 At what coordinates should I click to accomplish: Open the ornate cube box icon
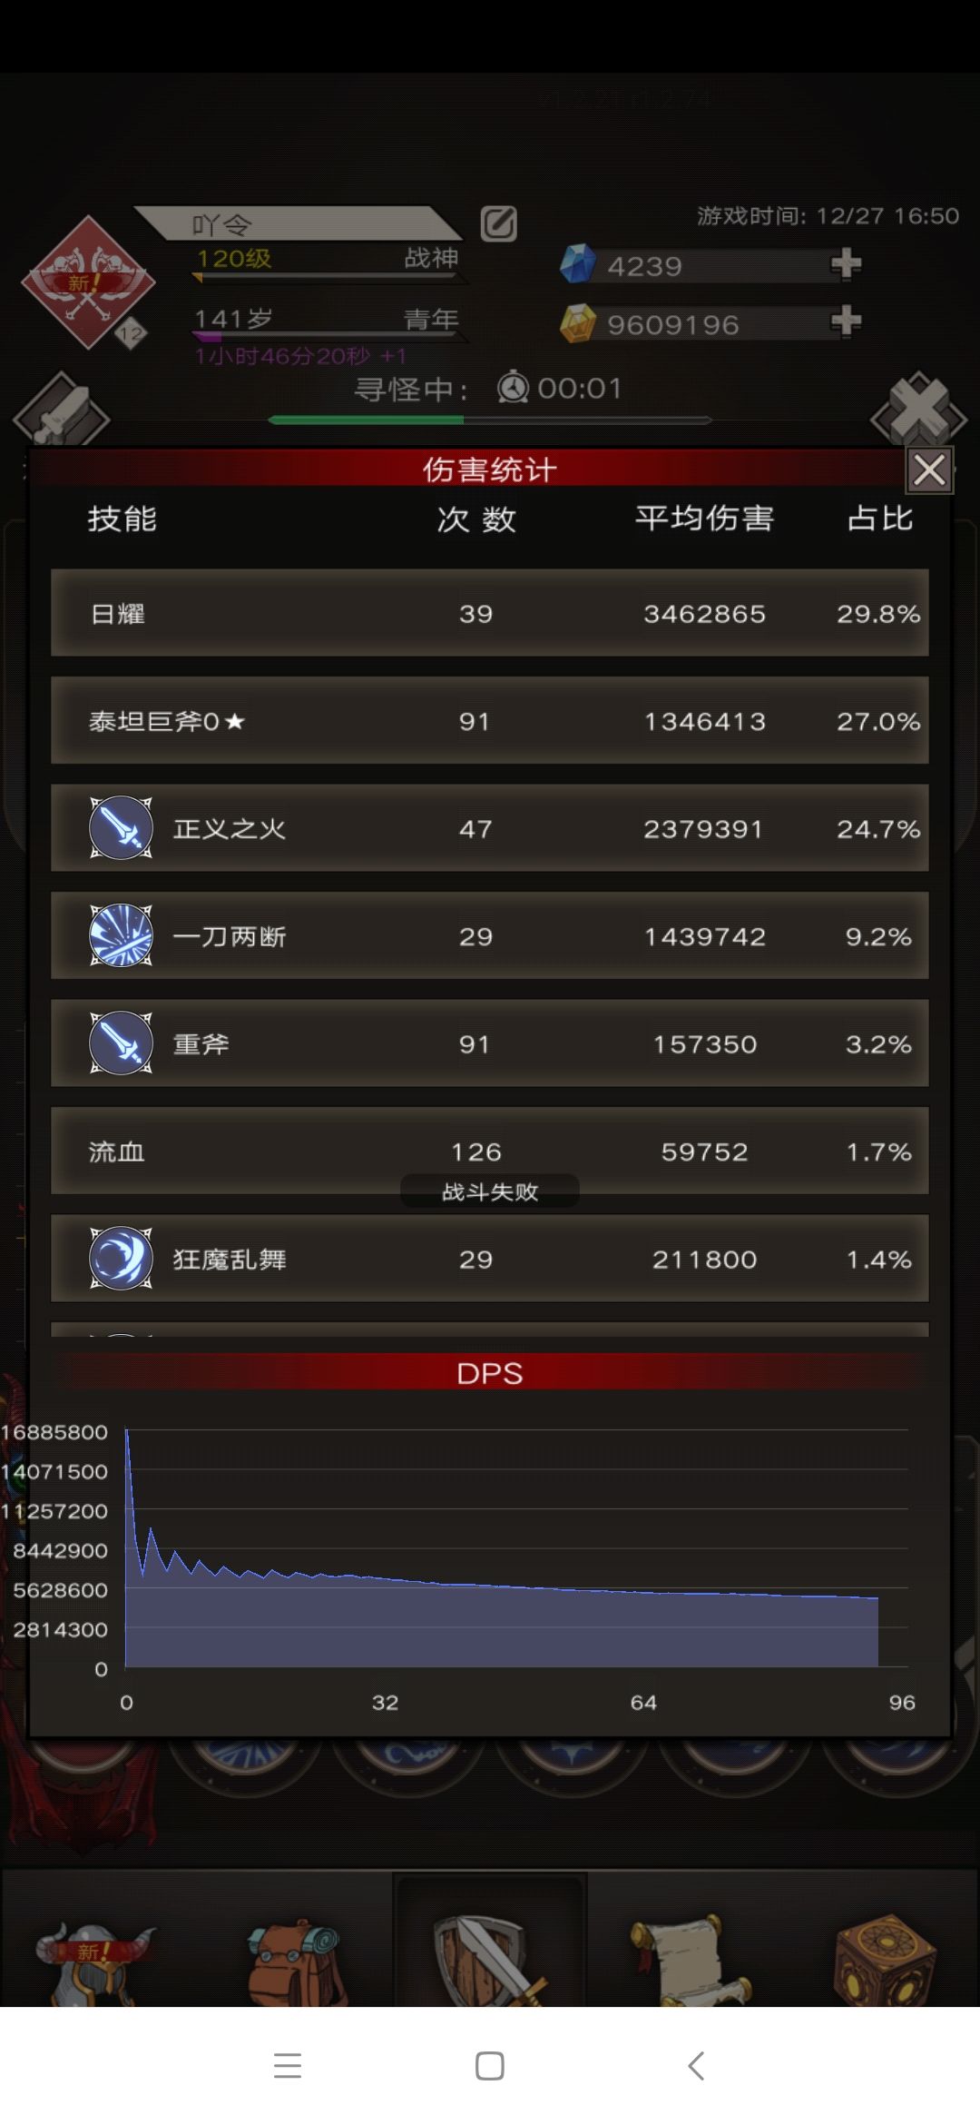(x=885, y=1960)
